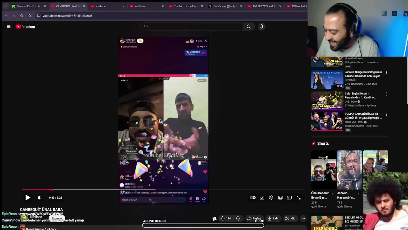Open options for Çağrı Ergün video
This screenshot has height=230, width=408.
pyautogui.click(x=387, y=94)
